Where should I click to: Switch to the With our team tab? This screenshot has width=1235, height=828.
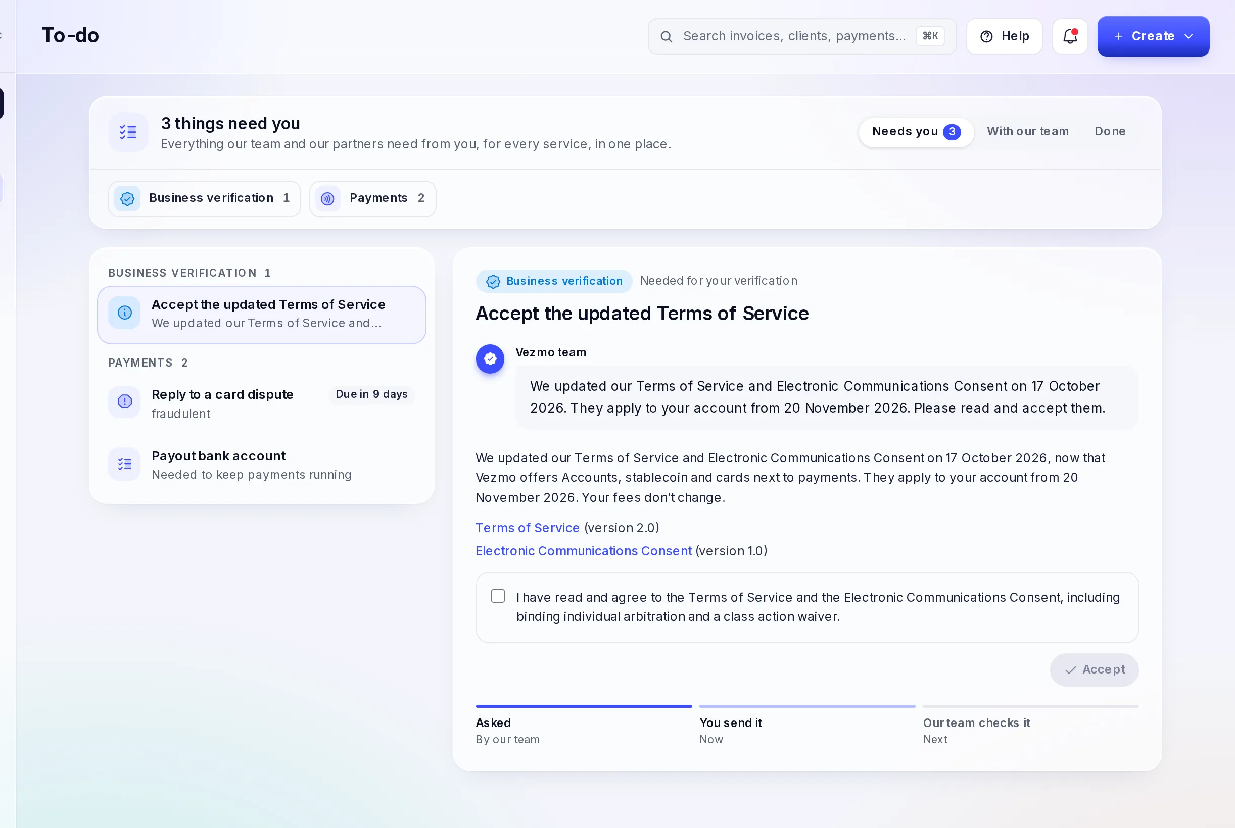coord(1027,131)
